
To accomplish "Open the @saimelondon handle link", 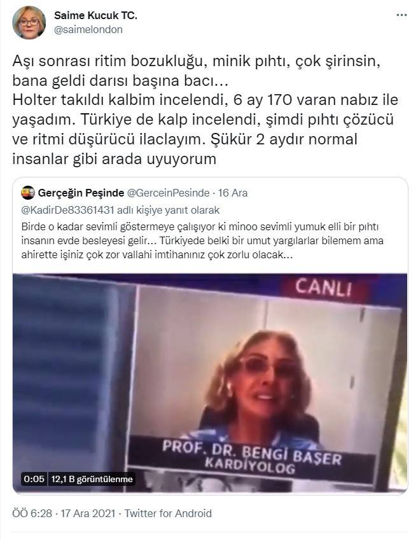I will [88, 30].
